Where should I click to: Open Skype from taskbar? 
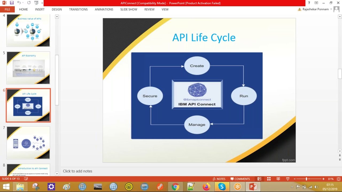pyautogui.click(x=222, y=187)
